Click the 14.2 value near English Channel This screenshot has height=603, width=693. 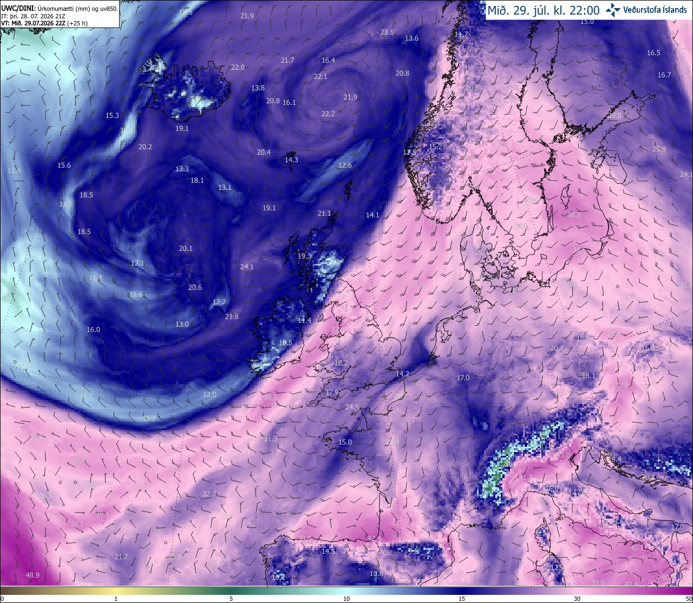pyautogui.click(x=402, y=374)
